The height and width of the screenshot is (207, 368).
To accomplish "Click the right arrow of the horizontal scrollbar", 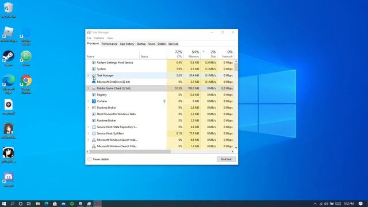I will click(x=232, y=152).
